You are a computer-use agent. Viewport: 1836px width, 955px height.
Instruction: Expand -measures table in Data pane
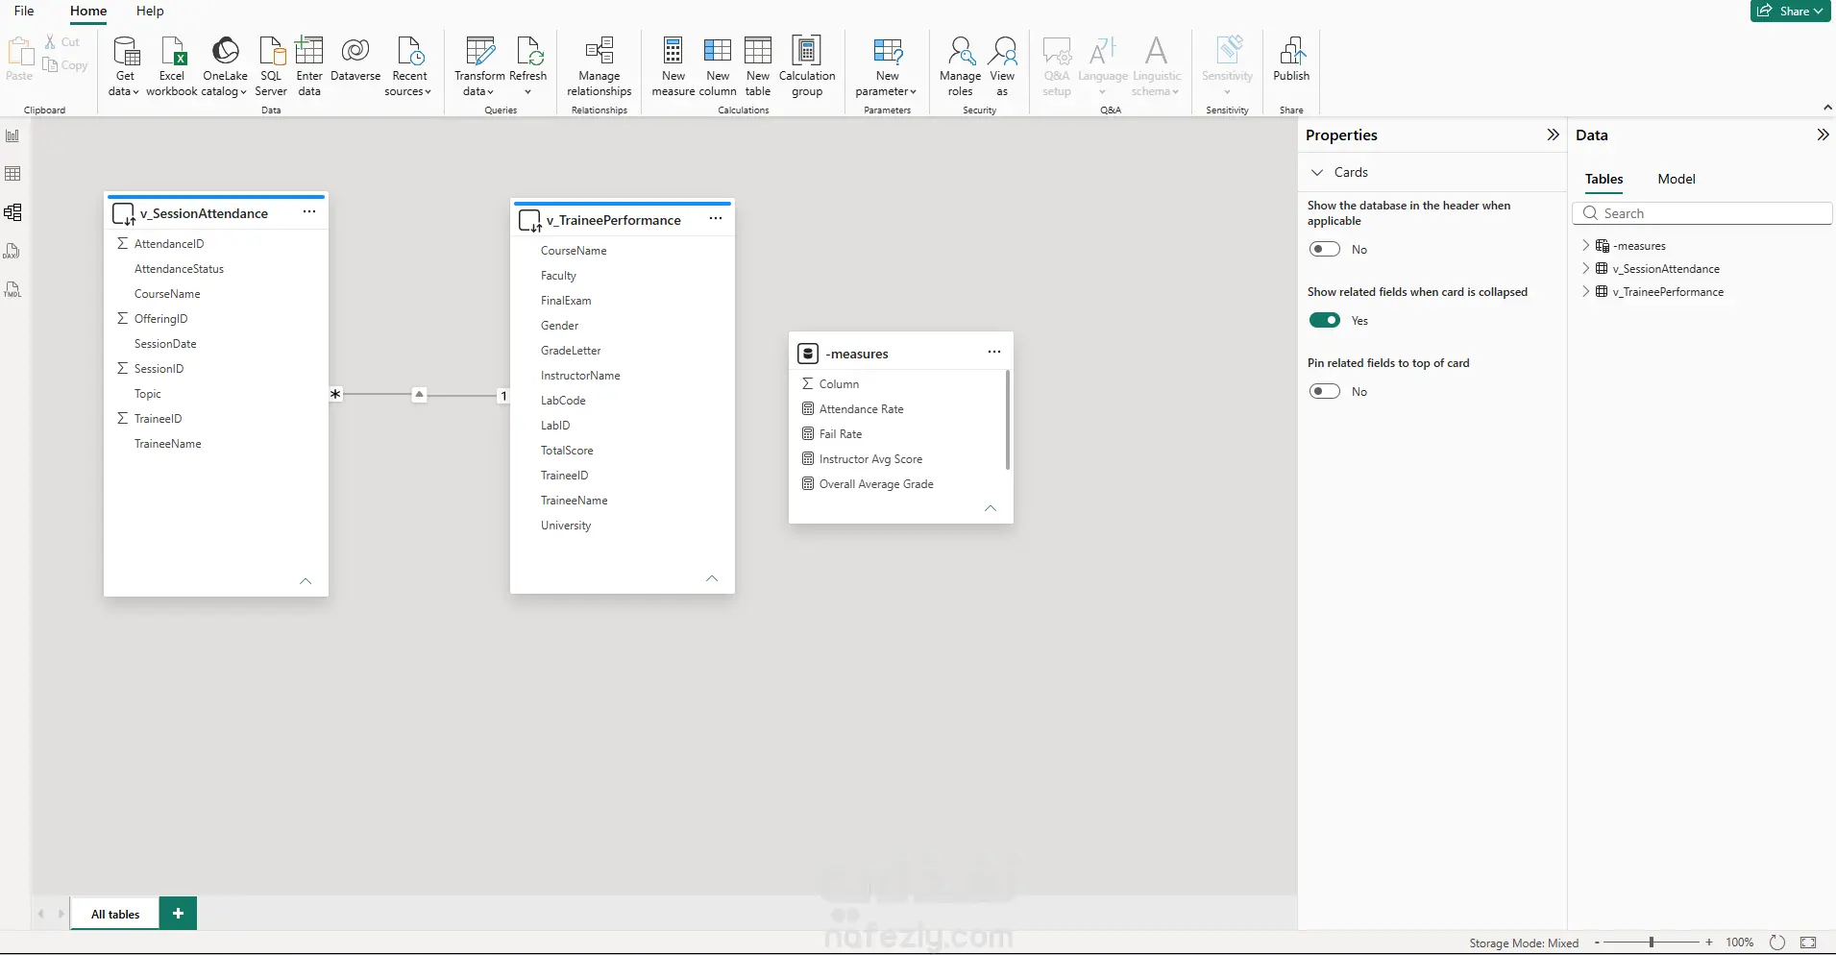coord(1585,246)
